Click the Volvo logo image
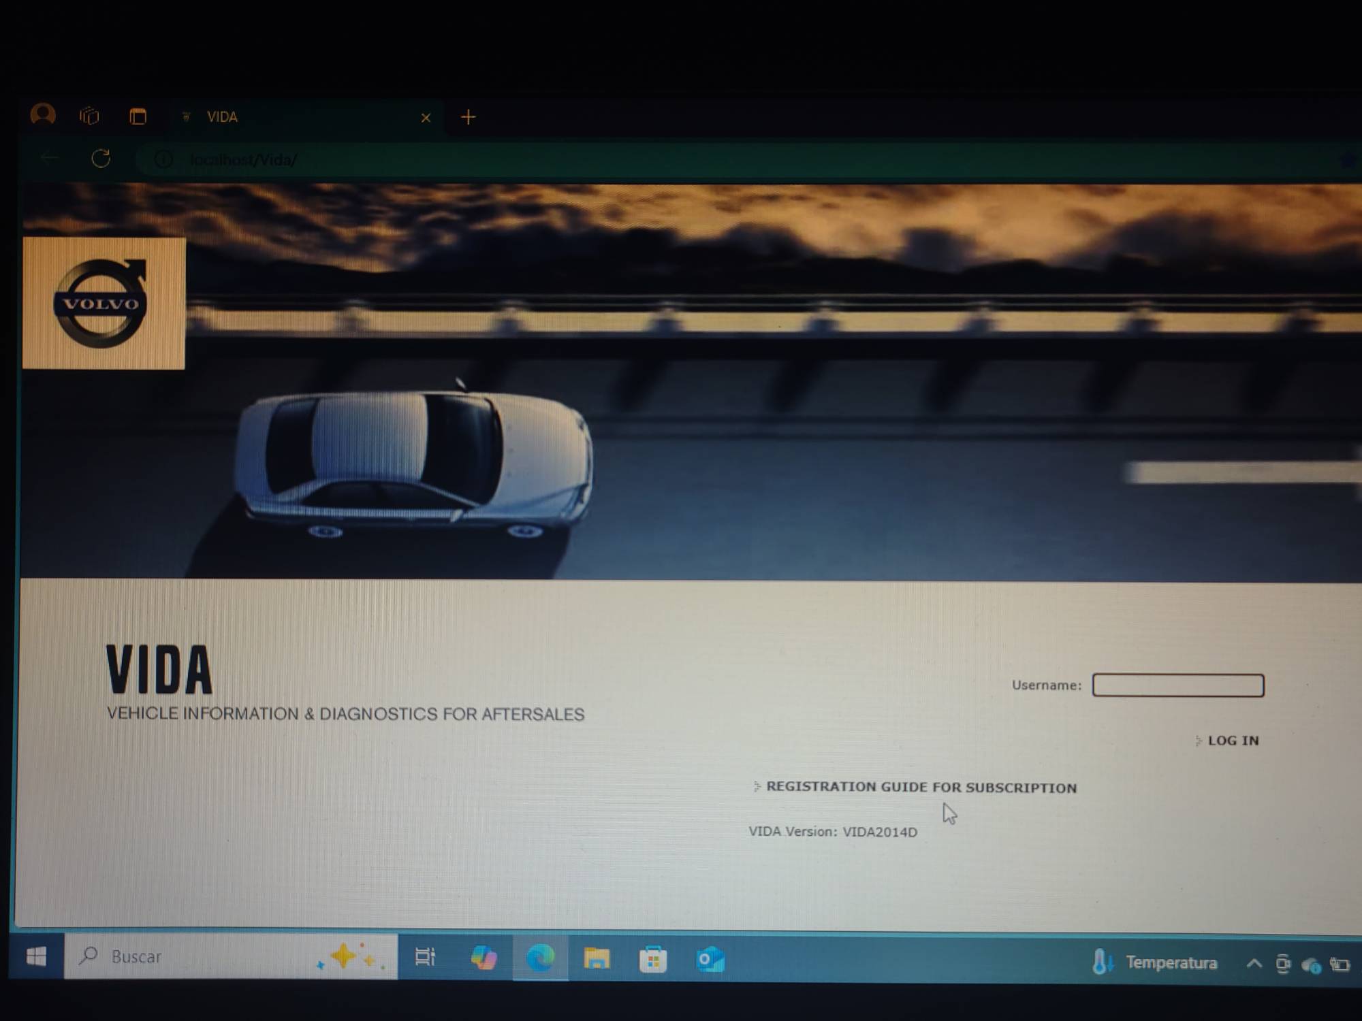Viewport: 1362px width, 1021px height. (103, 304)
